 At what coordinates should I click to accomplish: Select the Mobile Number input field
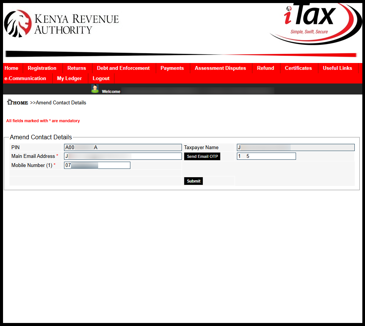click(x=97, y=165)
